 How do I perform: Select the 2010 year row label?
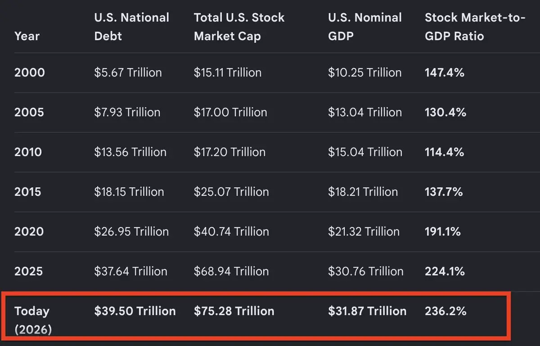[28, 152]
